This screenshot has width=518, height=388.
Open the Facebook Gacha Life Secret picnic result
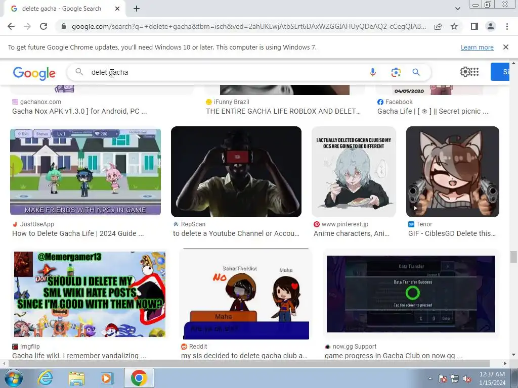(x=433, y=111)
